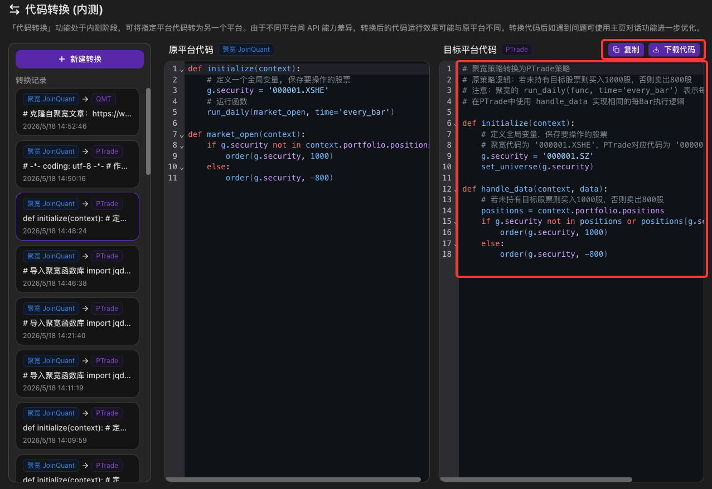Collapse fold arrow at target line 6
This screenshot has width=712, height=489.
pos(456,124)
